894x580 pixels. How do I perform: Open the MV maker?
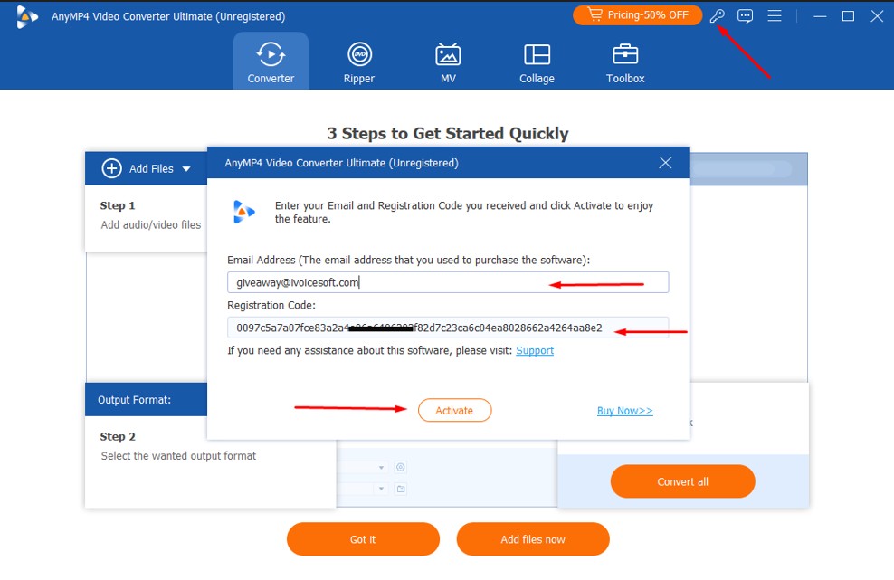447,61
